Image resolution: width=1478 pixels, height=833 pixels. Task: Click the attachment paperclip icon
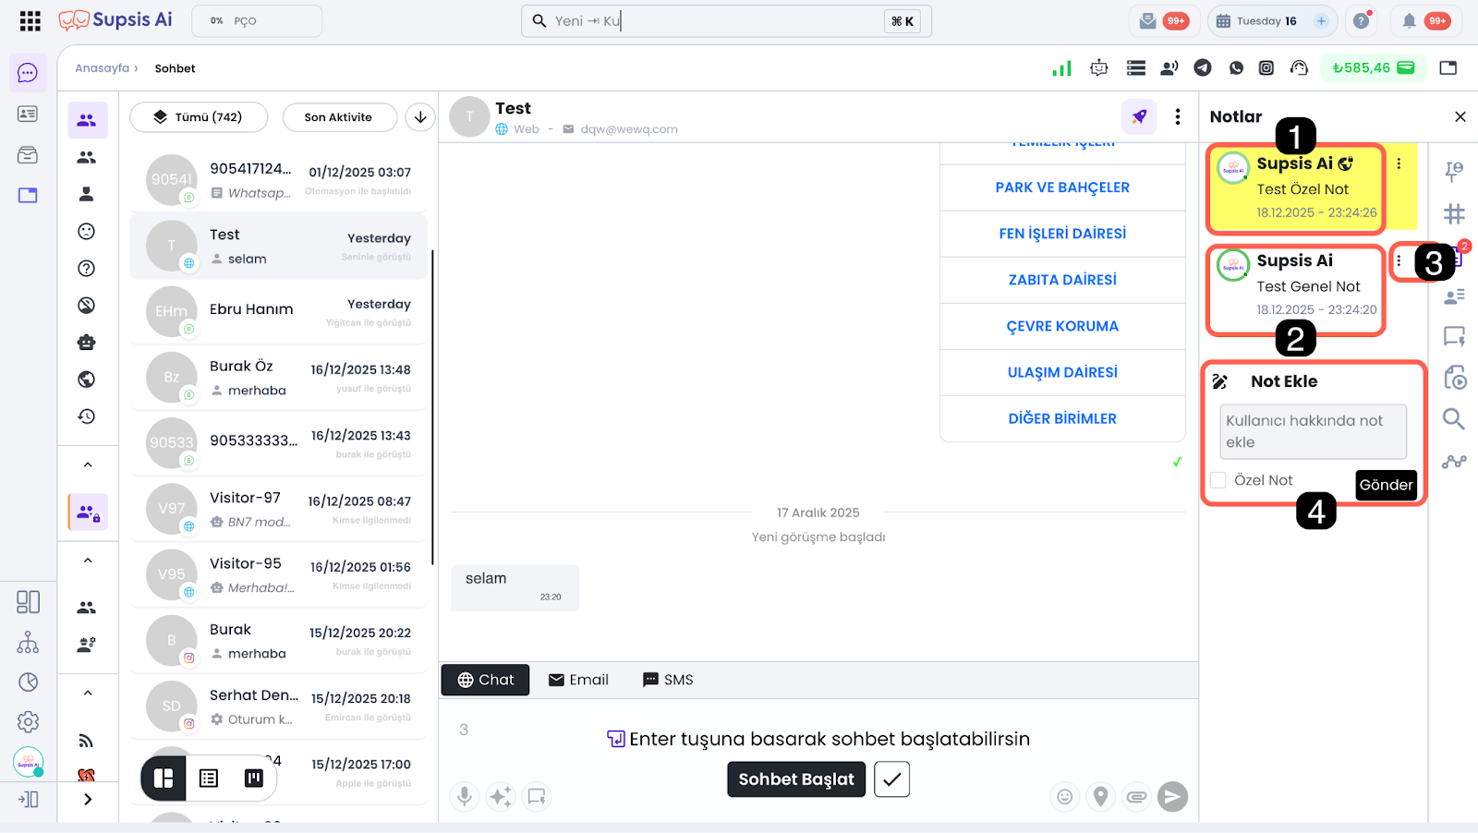pyautogui.click(x=1136, y=796)
